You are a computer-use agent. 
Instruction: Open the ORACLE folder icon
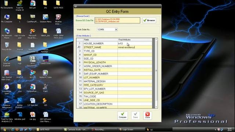point(19,74)
